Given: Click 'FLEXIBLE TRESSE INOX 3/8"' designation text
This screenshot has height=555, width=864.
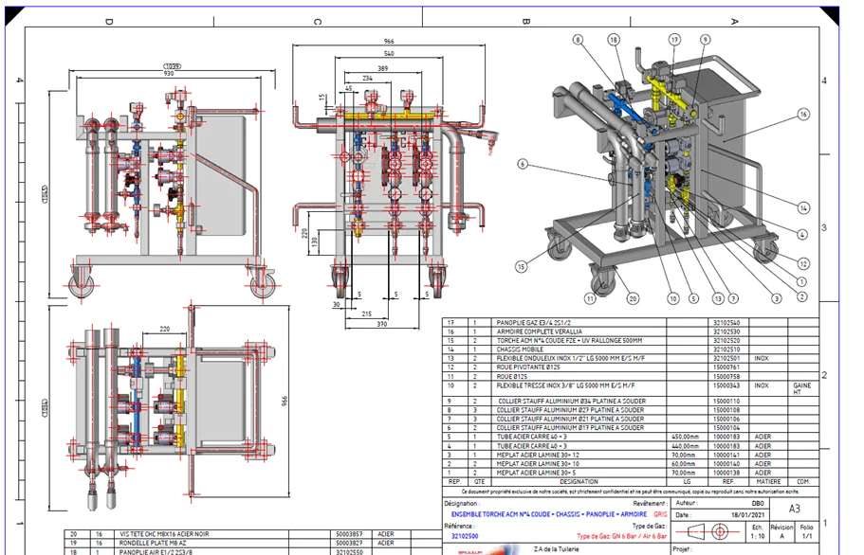Looking at the screenshot, I should 565,385.
